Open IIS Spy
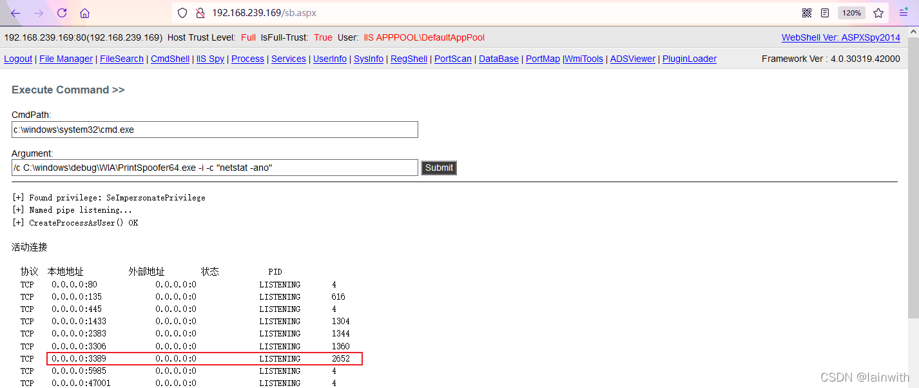919x388 pixels. click(210, 59)
